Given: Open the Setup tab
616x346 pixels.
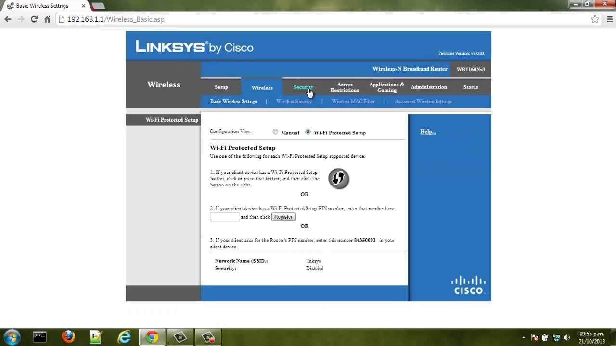Looking at the screenshot, I should 221,87.
